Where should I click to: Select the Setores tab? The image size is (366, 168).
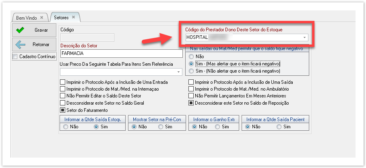pyautogui.click(x=62, y=18)
